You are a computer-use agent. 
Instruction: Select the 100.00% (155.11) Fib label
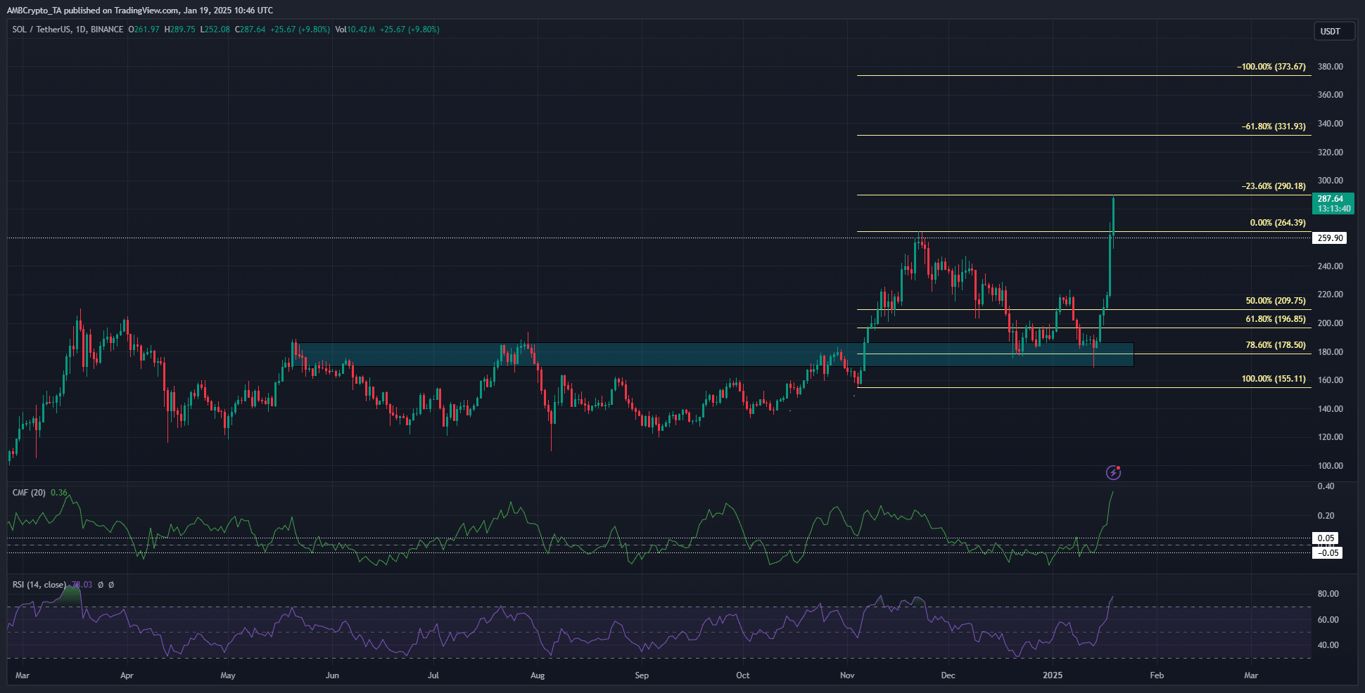click(1274, 379)
